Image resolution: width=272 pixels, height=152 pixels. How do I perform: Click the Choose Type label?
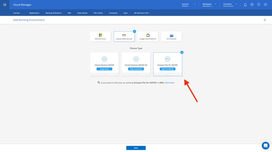pos(136,48)
